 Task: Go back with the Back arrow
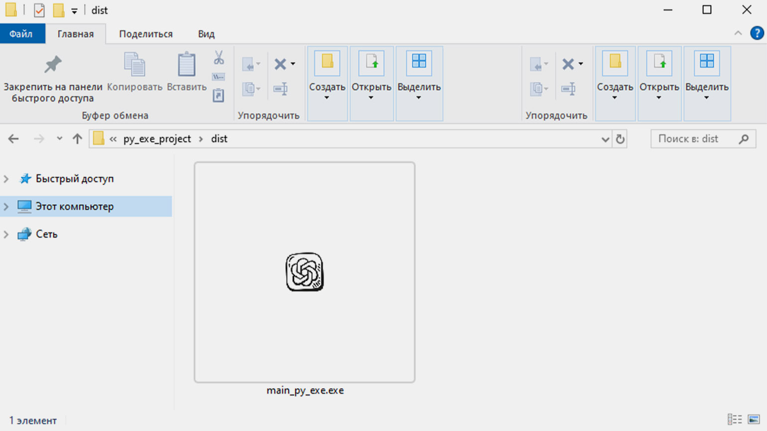click(13, 139)
